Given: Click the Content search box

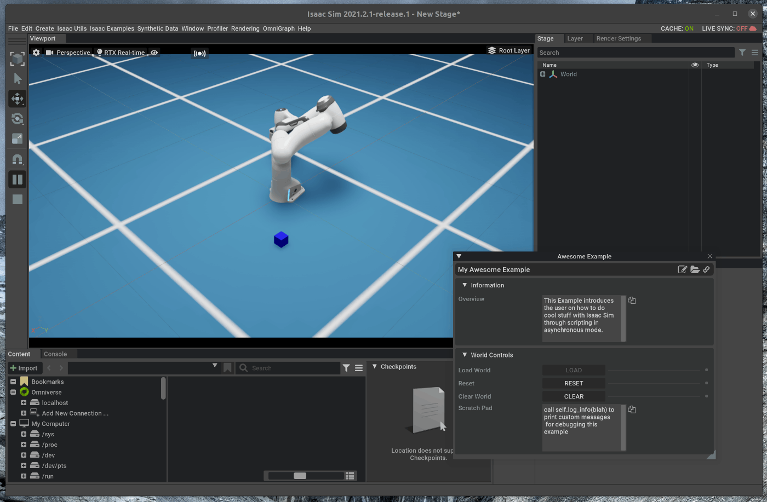Looking at the screenshot, I should 289,368.
